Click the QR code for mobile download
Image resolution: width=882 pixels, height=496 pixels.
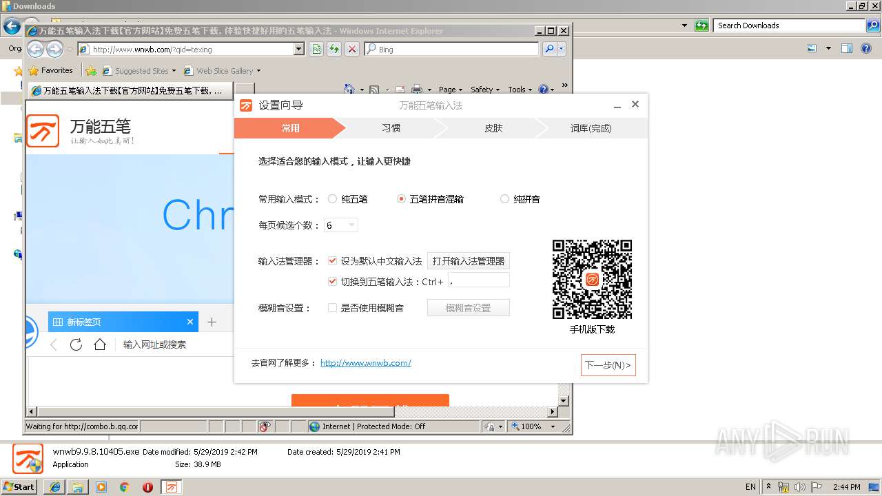pos(592,279)
